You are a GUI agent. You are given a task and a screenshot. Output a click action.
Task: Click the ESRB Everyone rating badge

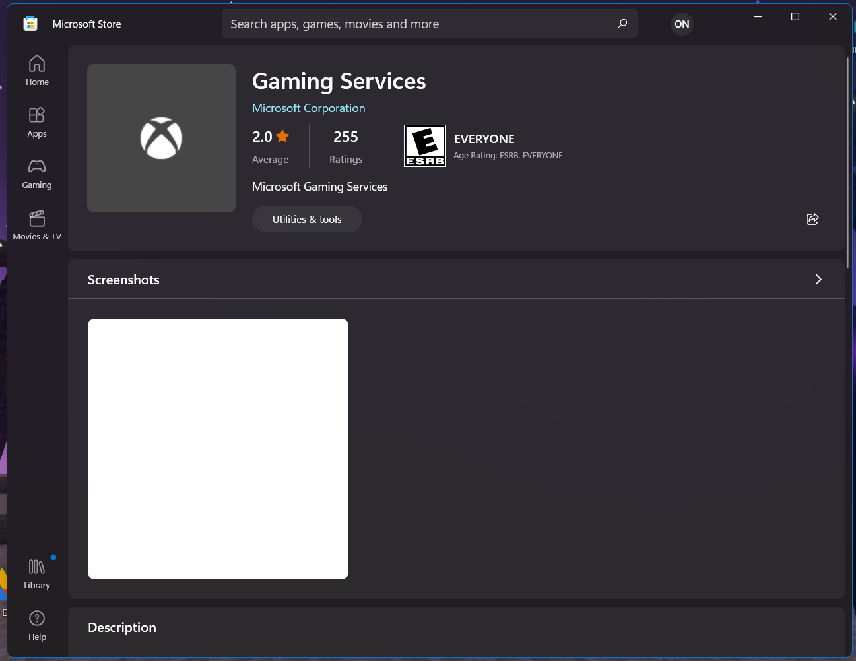click(425, 146)
